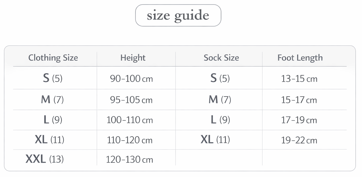Select the Clothing Size column header

coord(53,57)
